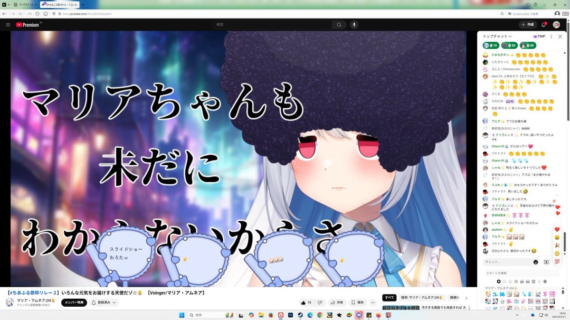The height and width of the screenshot is (320, 570).
Task: Send the smiling face reaction
Action: [557, 237]
